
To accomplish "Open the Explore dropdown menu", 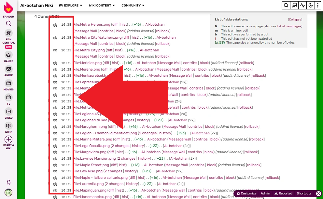I will click(71, 5).
